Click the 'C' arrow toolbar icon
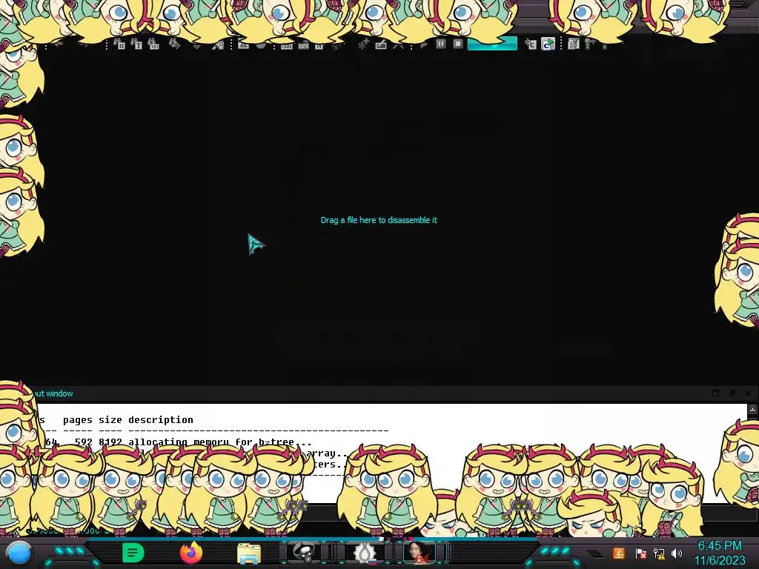759x569 pixels. pyautogui.click(x=531, y=44)
